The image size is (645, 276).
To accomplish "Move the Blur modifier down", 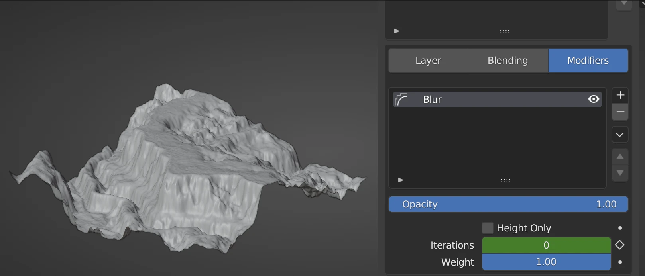I will click(620, 173).
